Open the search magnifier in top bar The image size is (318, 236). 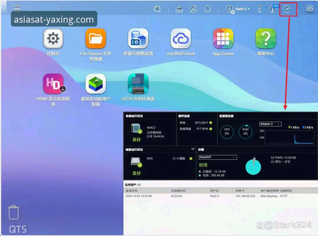coord(158,9)
